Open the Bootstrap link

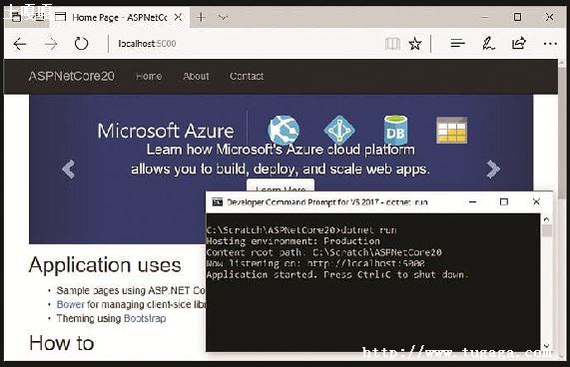pos(145,318)
